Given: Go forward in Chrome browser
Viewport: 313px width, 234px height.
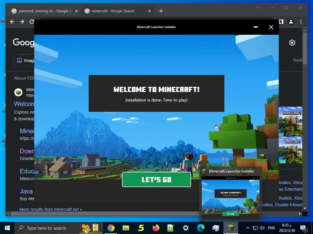Looking at the screenshot, I should coord(22,22).
